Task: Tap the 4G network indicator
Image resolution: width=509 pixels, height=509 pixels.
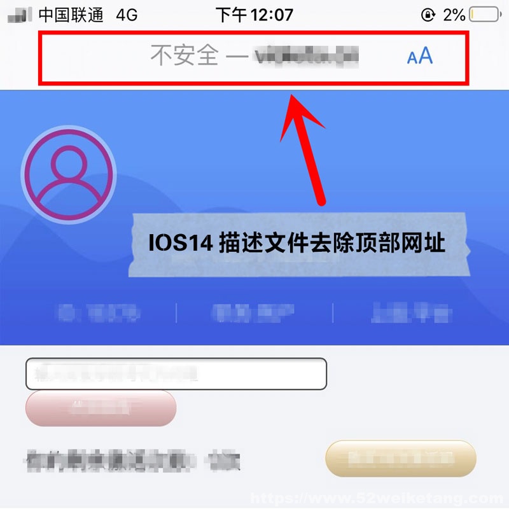Action: [127, 15]
